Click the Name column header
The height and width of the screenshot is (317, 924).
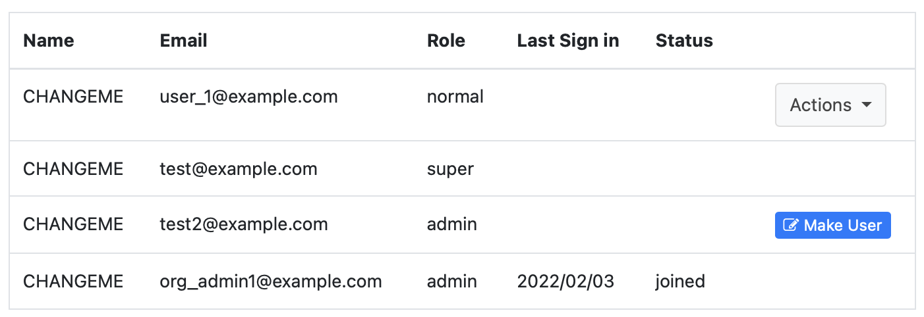[x=49, y=41]
